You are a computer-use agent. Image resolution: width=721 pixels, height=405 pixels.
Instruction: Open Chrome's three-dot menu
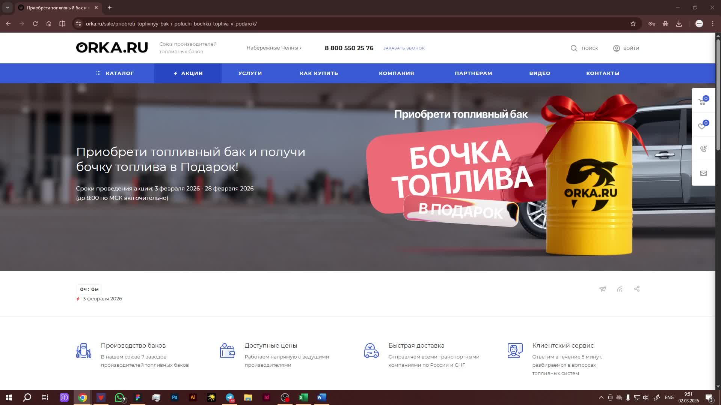712,23
